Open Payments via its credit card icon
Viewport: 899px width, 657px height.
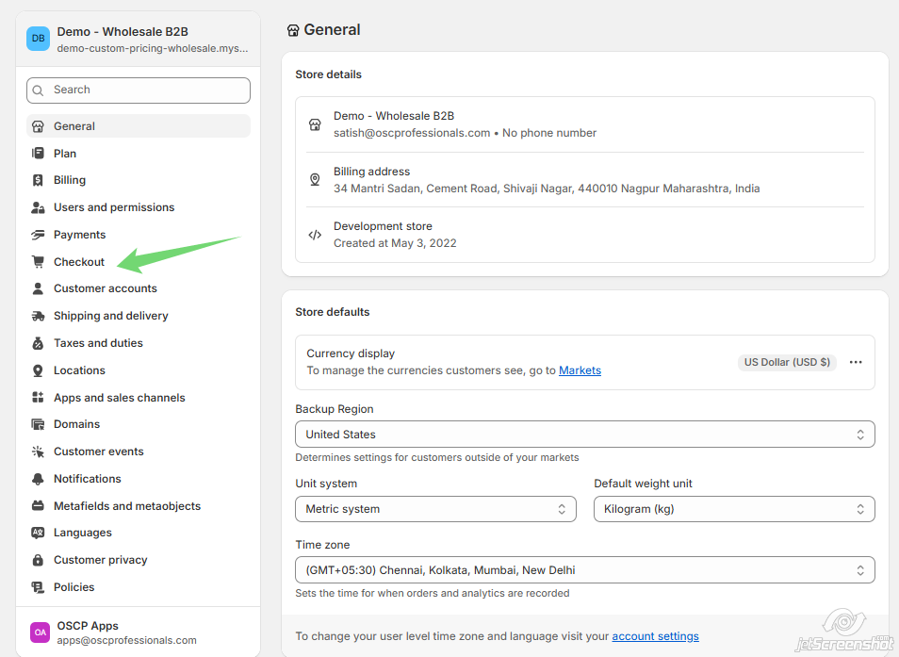(x=37, y=234)
